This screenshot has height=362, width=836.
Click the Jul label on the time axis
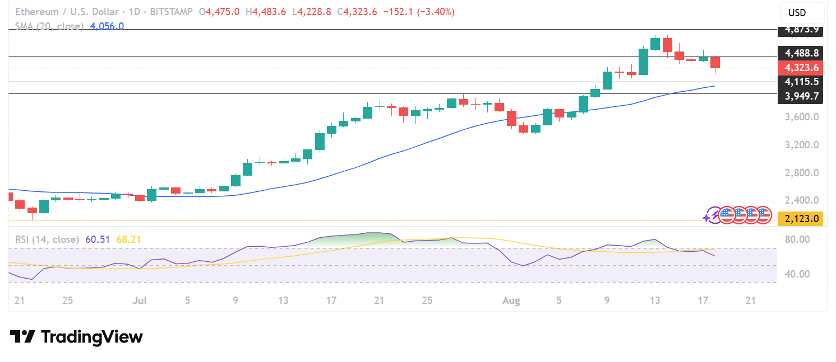click(x=139, y=300)
